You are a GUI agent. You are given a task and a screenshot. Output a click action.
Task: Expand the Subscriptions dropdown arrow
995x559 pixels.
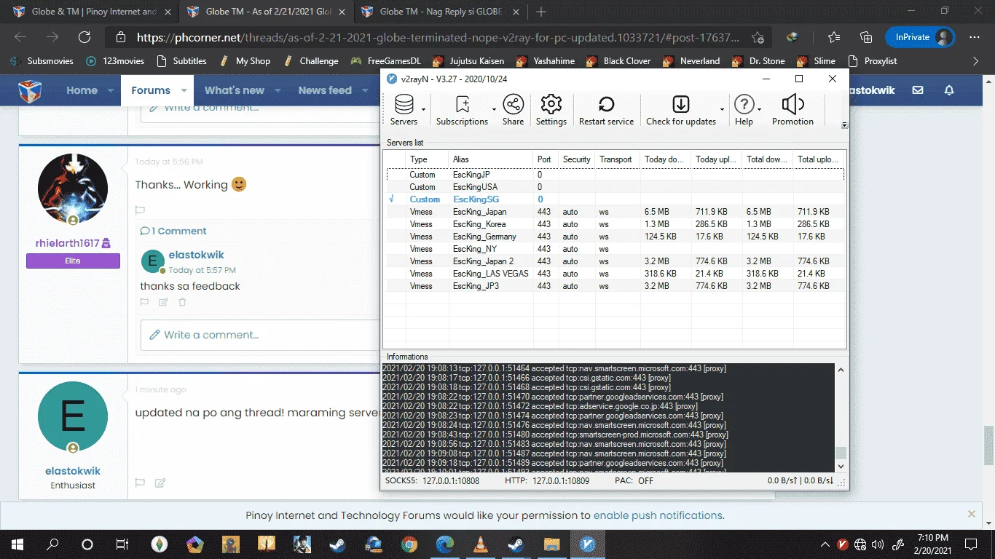point(495,110)
